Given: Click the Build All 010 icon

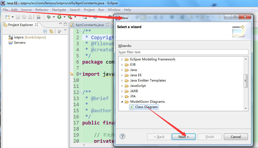Looking at the screenshot, I should (x=38, y=17).
